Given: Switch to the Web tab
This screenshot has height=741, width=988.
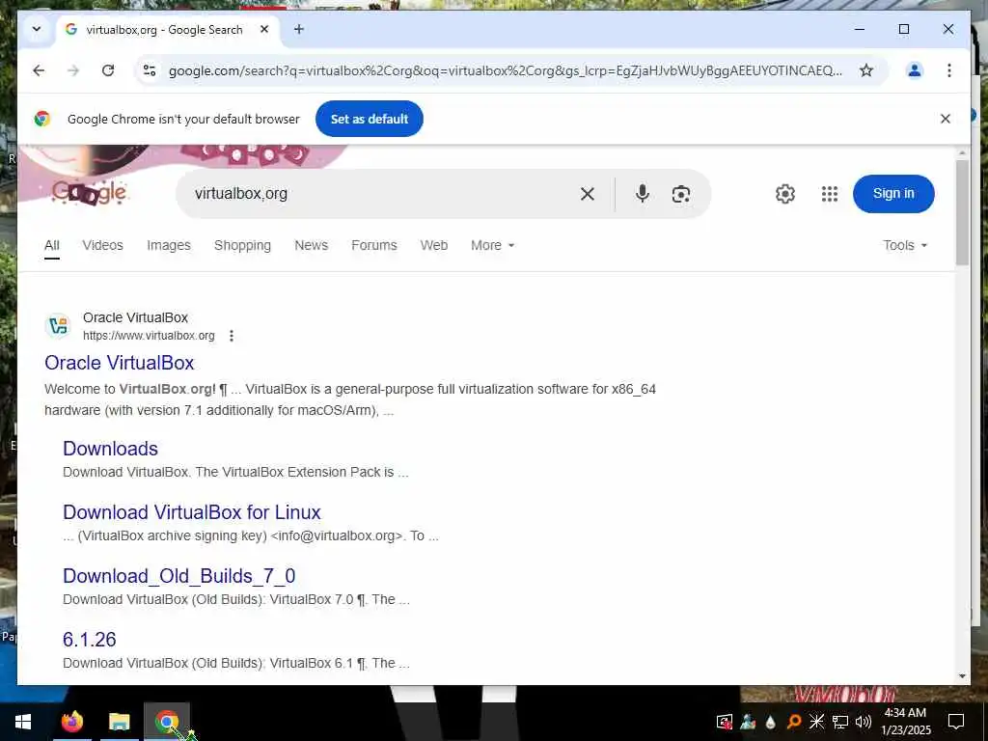Looking at the screenshot, I should click(434, 245).
